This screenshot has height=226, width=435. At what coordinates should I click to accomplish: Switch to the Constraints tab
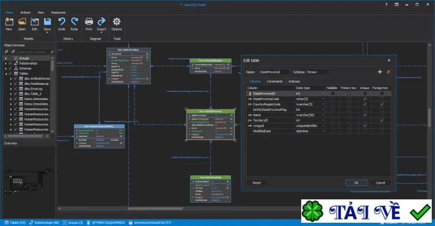(x=275, y=81)
